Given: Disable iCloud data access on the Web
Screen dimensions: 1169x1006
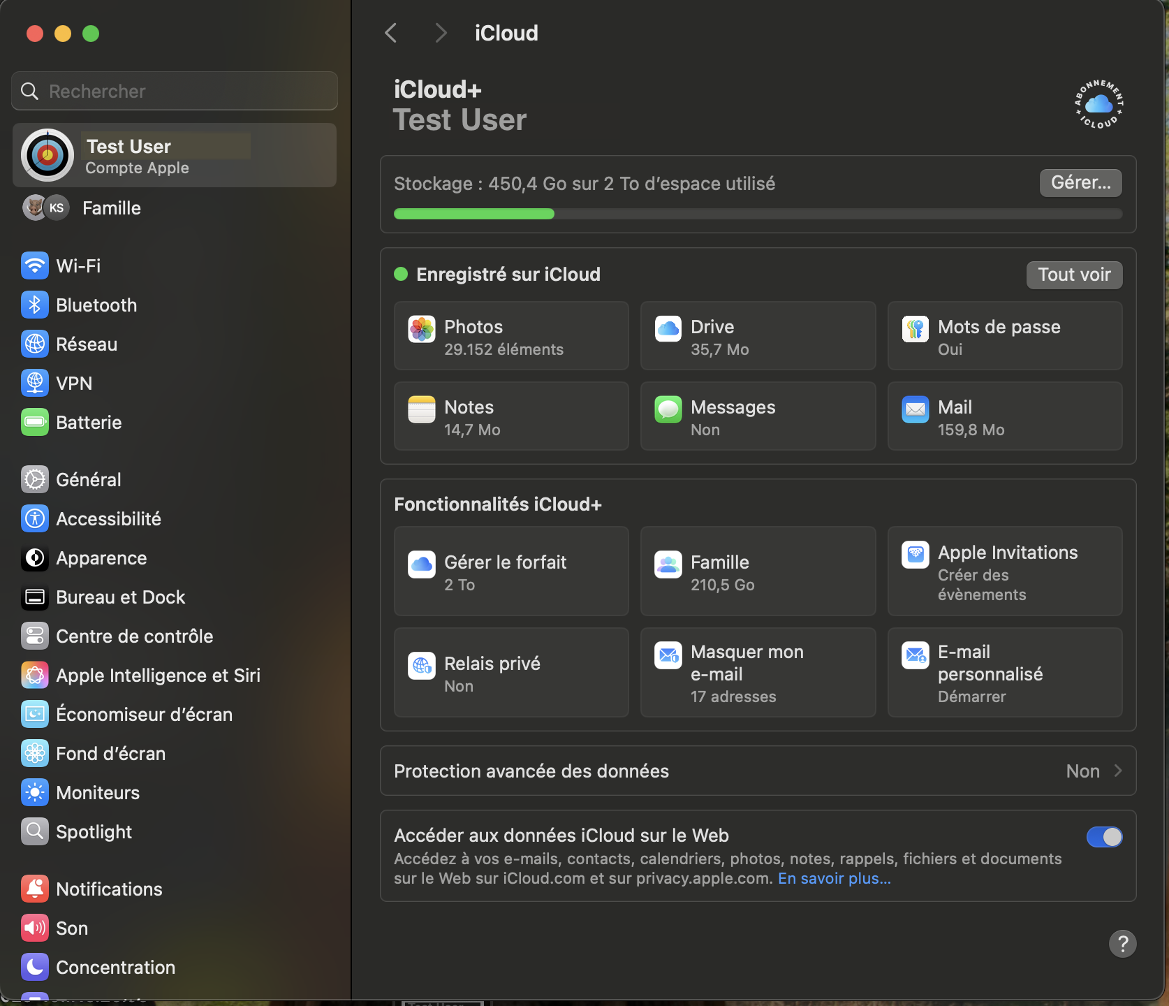Looking at the screenshot, I should coord(1104,837).
